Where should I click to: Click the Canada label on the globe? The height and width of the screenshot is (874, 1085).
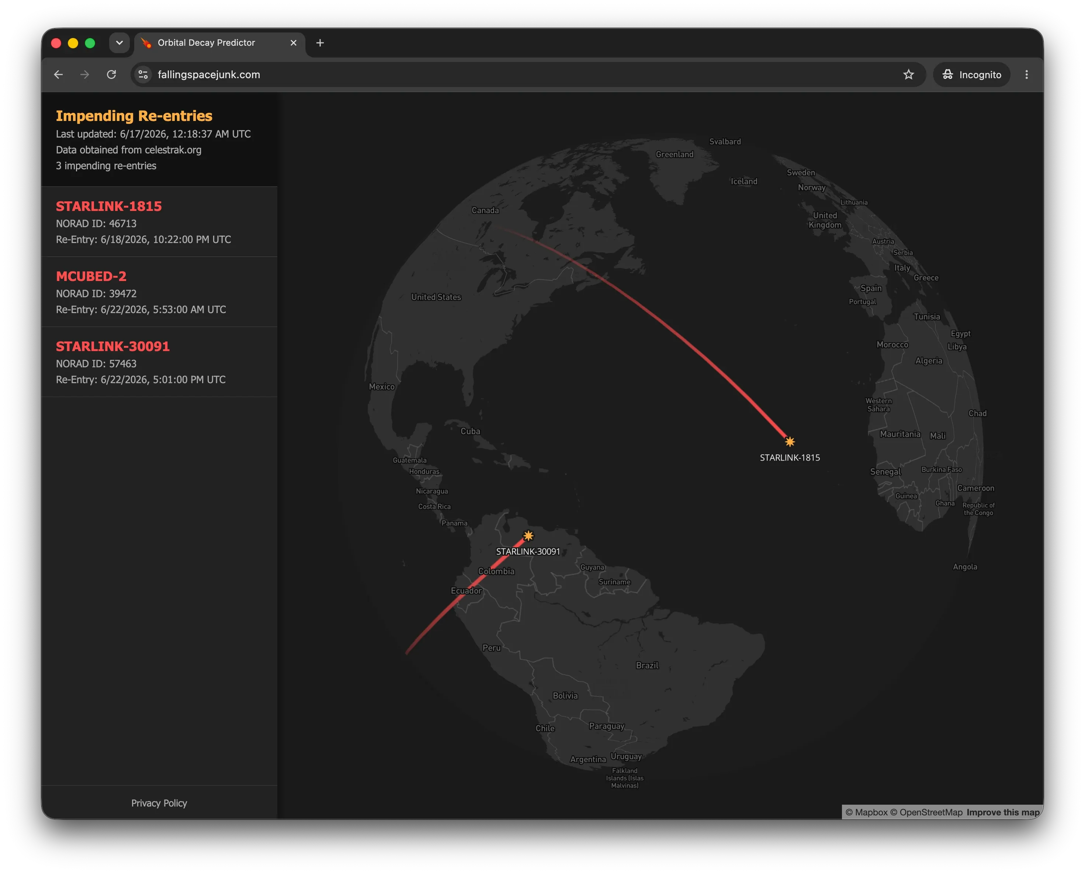pyautogui.click(x=485, y=211)
